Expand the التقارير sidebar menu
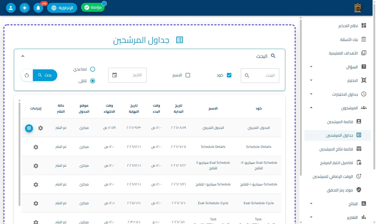This screenshot has height=224, width=376. [x=338, y=217]
